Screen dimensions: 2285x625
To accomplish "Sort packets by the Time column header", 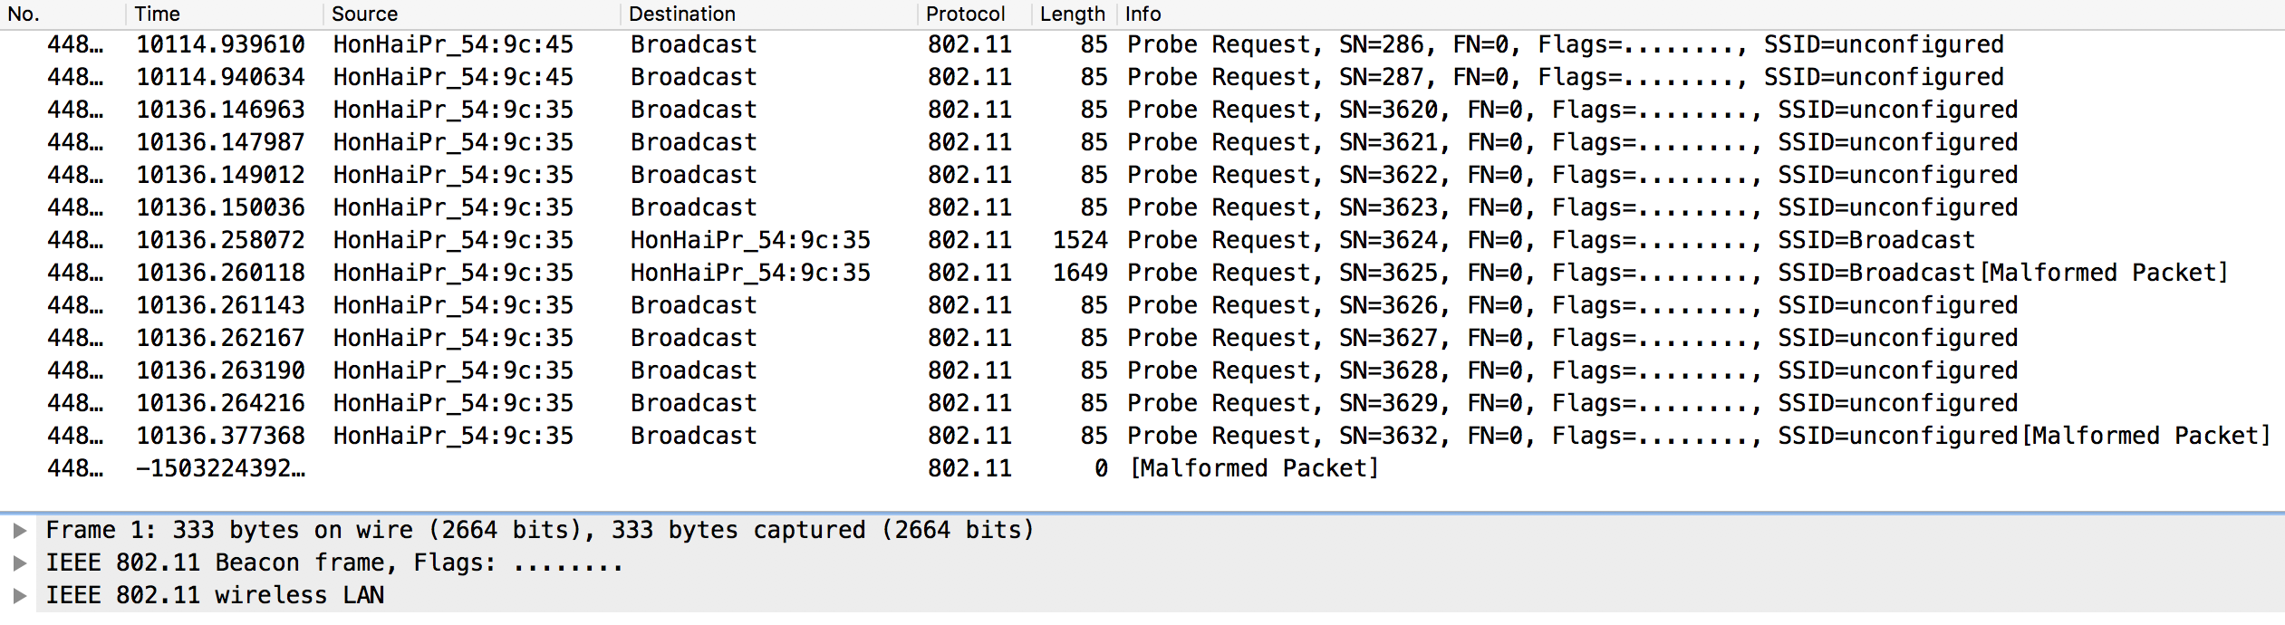I will coord(224,14).
